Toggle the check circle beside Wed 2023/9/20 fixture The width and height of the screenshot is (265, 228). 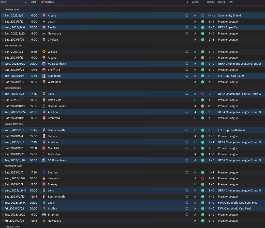click(x=3, y=64)
